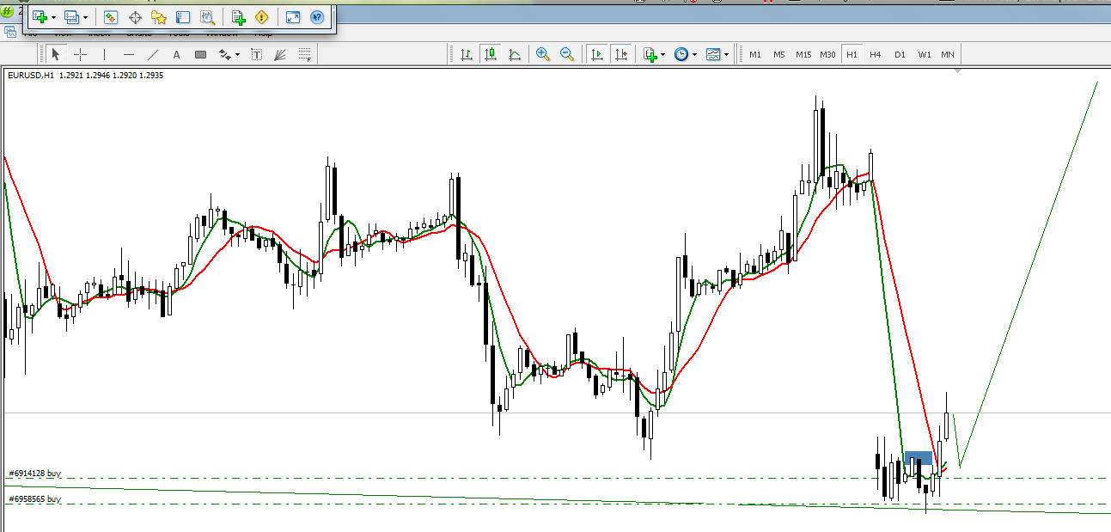Switch chart to full screen mode

(x=293, y=17)
